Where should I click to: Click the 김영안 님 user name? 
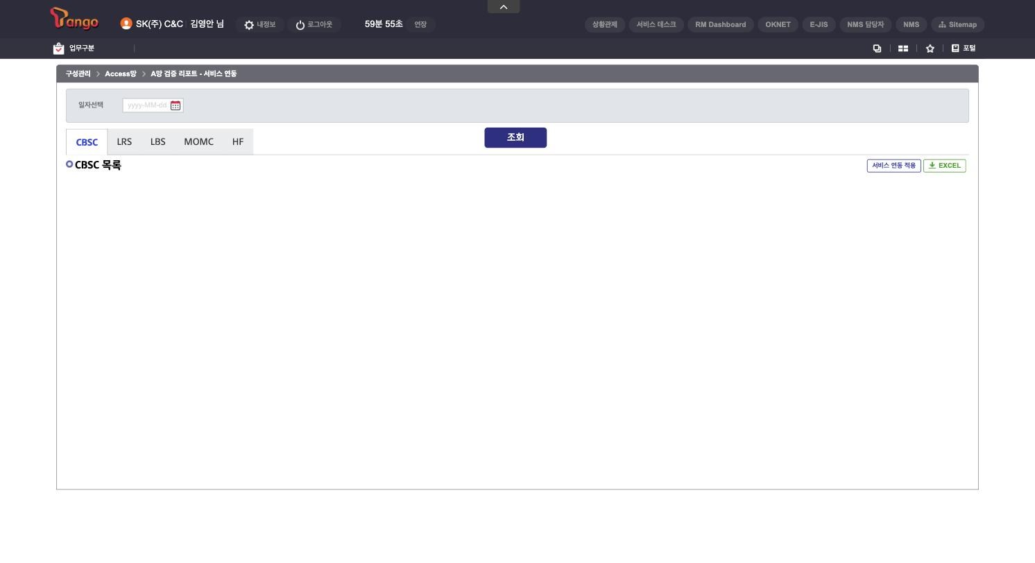click(x=207, y=24)
